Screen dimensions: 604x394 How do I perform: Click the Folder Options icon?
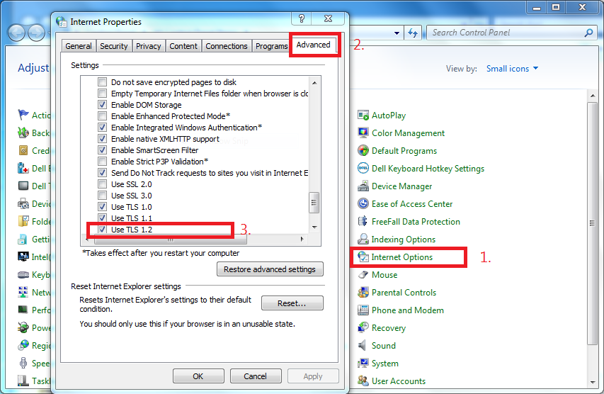[23, 221]
